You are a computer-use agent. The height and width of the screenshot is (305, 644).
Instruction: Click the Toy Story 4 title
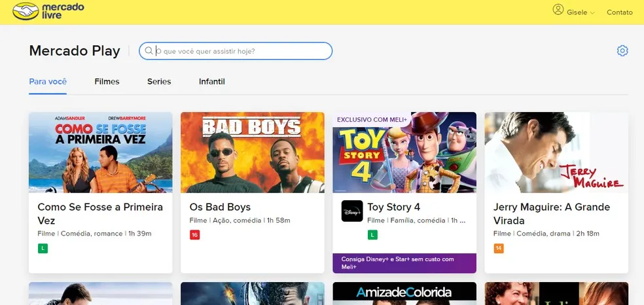point(393,207)
